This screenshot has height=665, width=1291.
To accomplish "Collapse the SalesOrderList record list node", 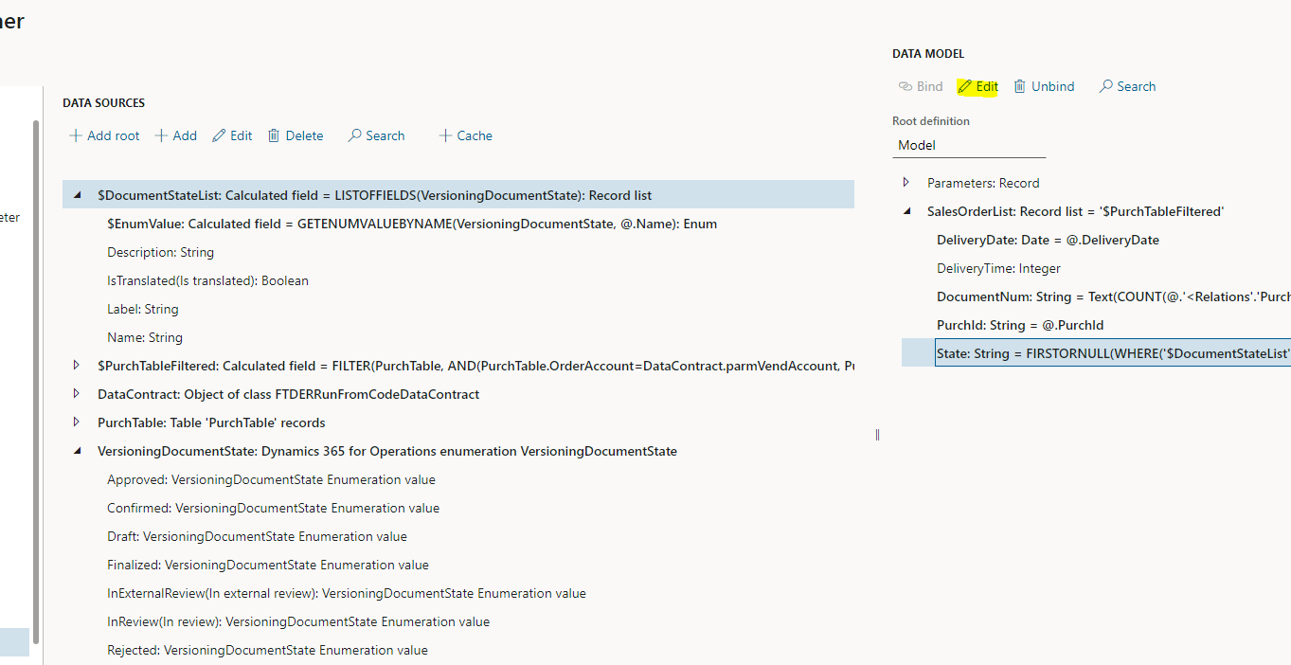I will click(x=905, y=210).
